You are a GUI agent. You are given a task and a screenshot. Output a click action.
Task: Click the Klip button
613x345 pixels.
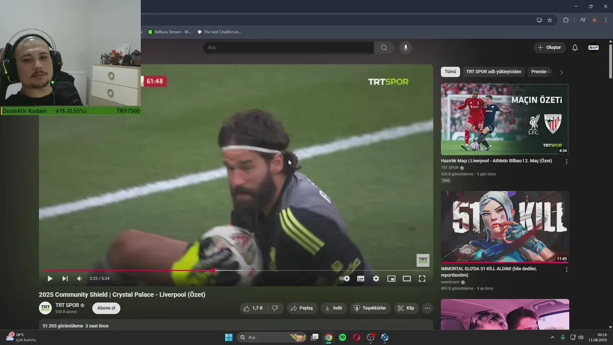[x=406, y=308]
